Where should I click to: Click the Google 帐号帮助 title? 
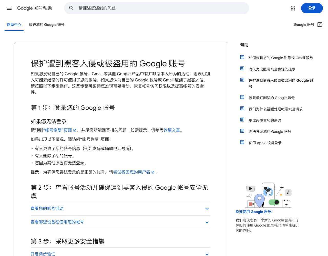tap(35, 8)
